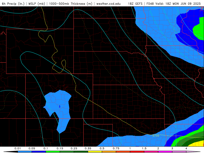The image size is (204, 153).
Task: Click the '0.05' colorbar label
Action: [32, 148]
